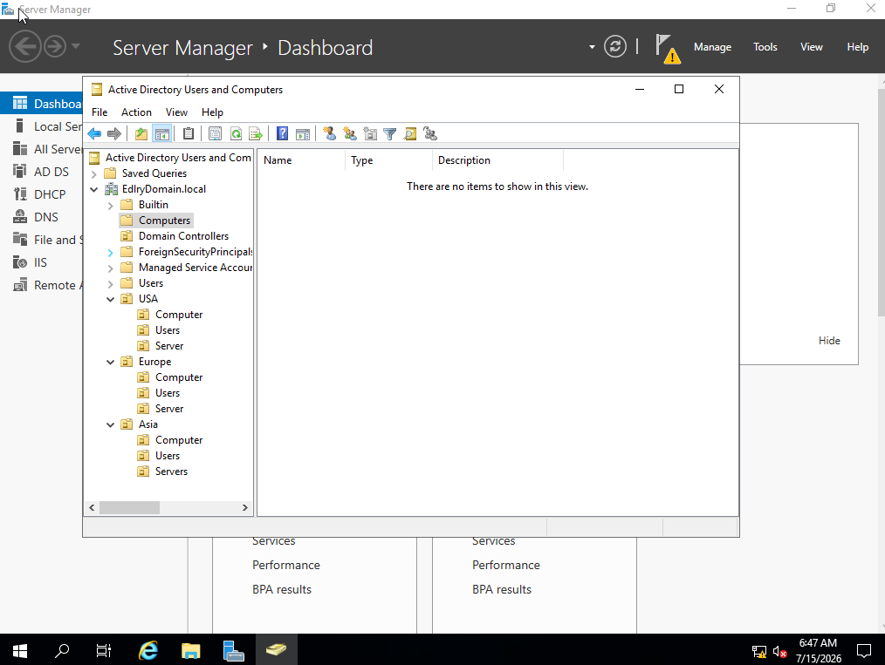Sort by the Name column header
The image size is (885, 665).
301,160
